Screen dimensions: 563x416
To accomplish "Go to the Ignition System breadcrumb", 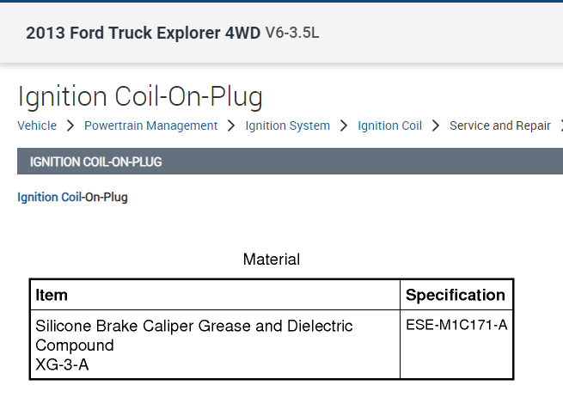I will pos(287,125).
